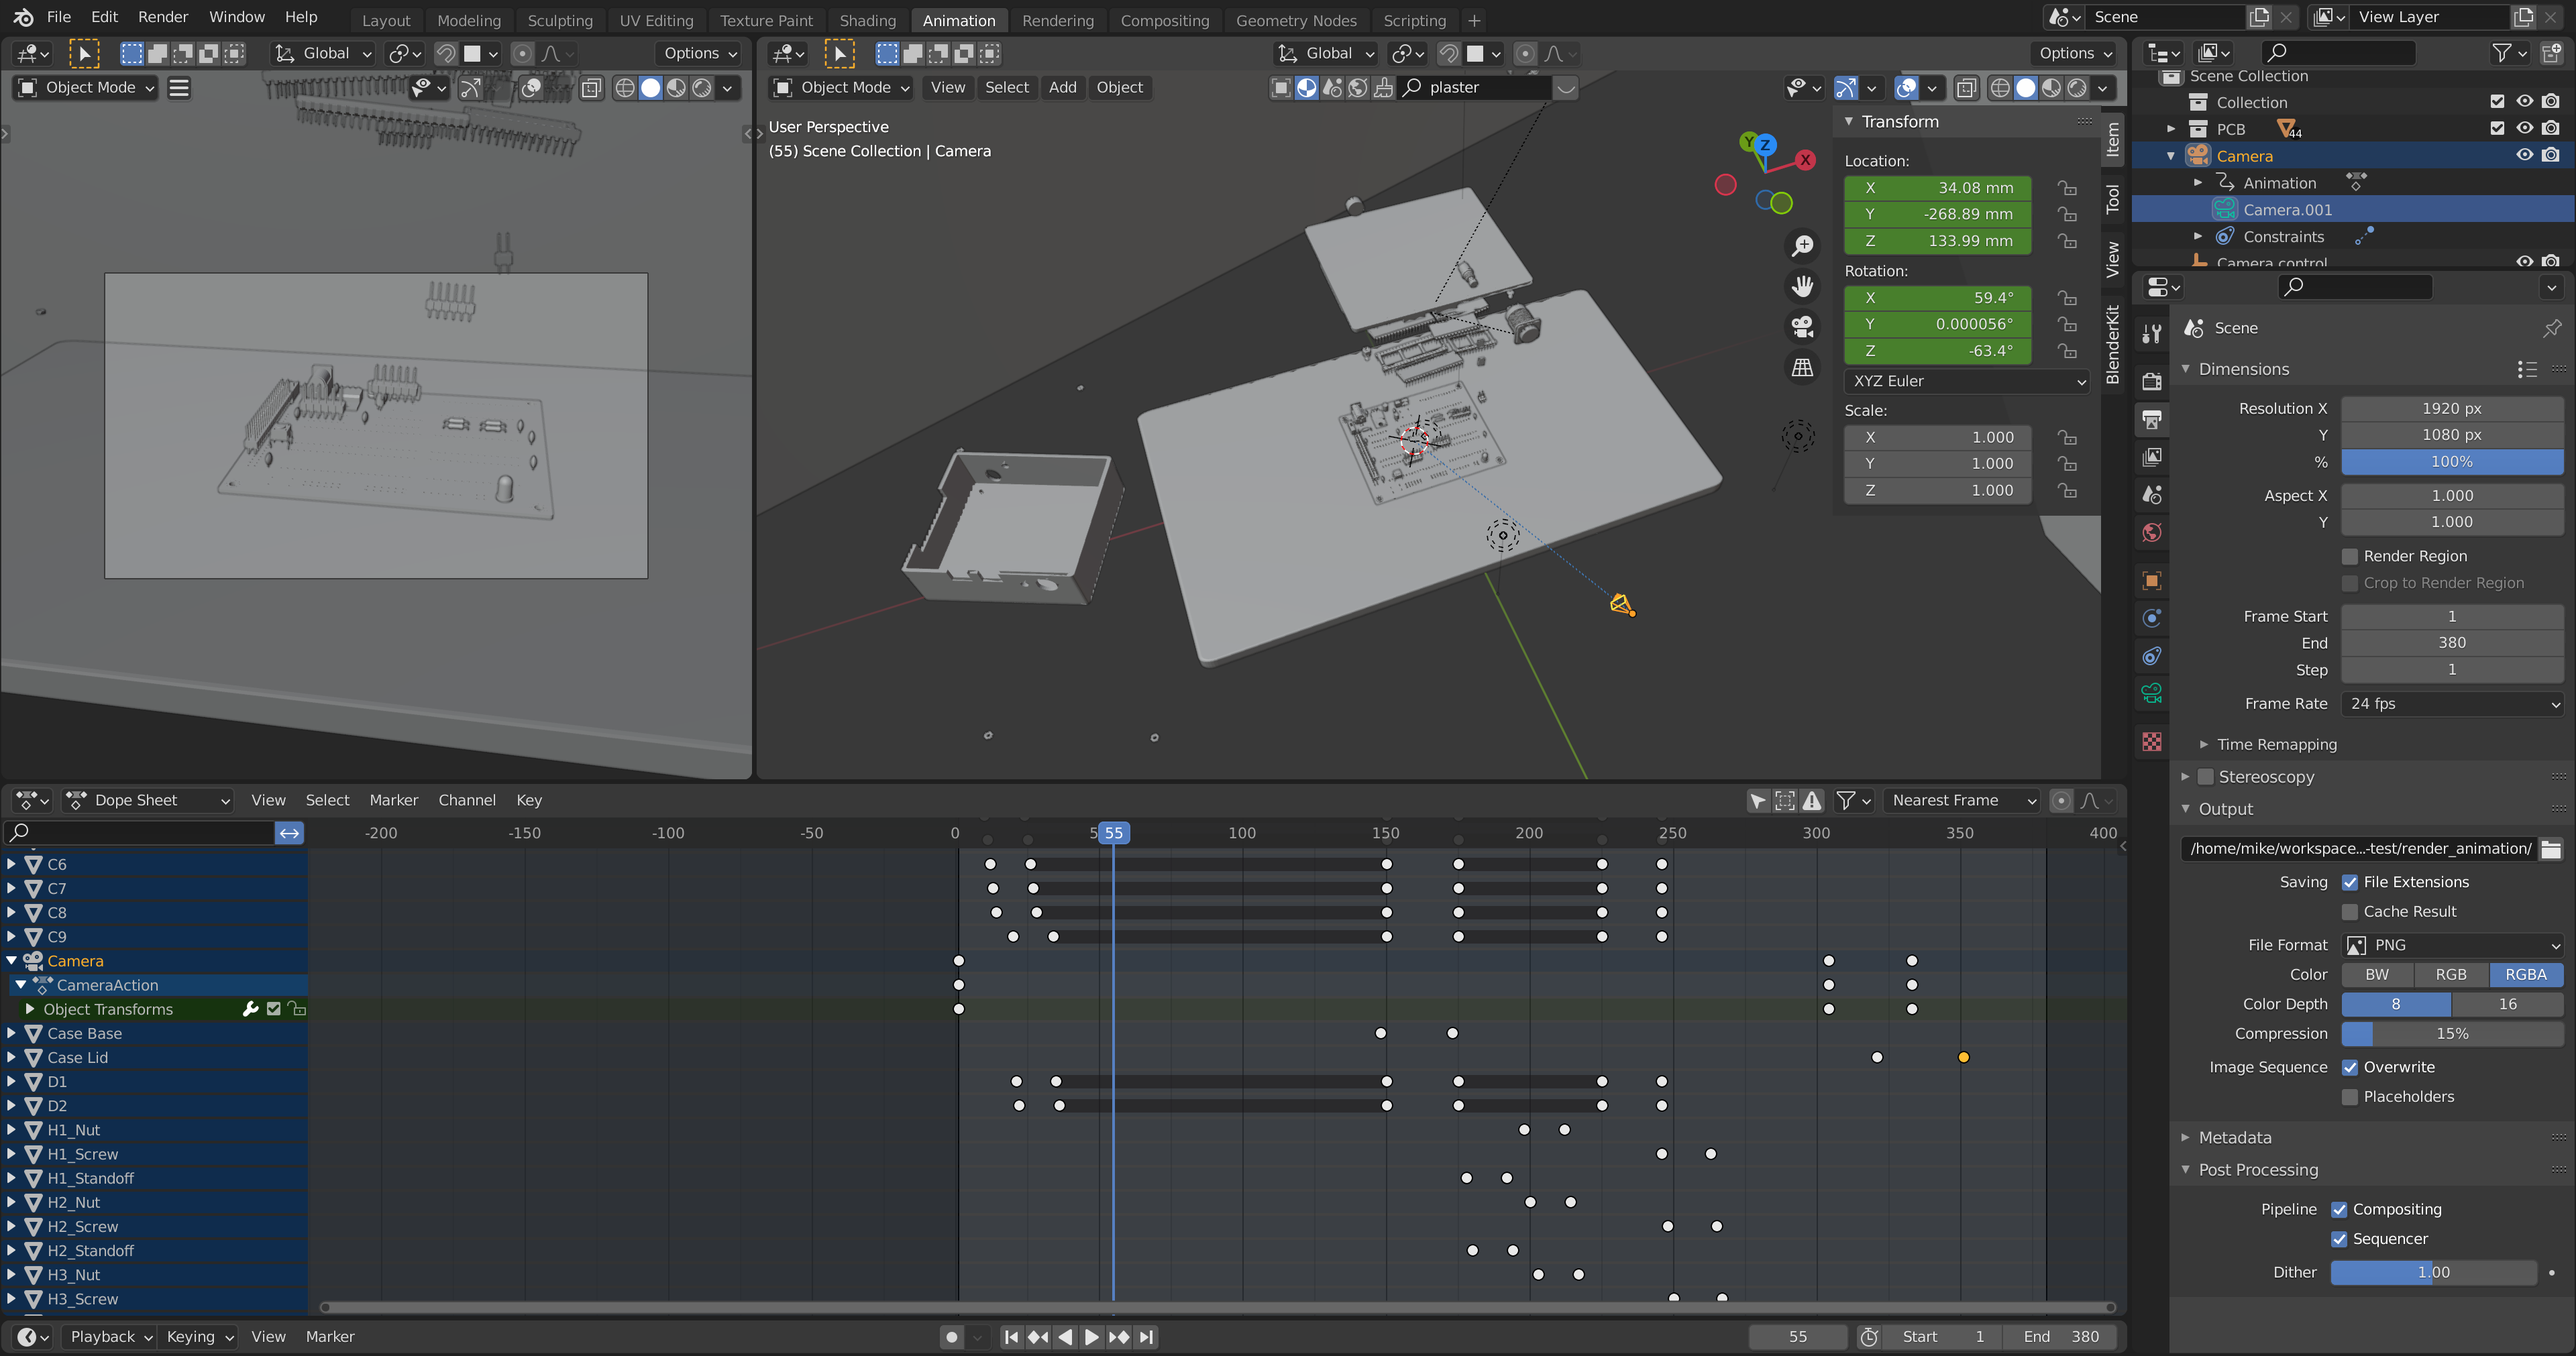2576x1356 pixels.
Task: Open Output properties tab printer icon
Action: tap(2152, 419)
